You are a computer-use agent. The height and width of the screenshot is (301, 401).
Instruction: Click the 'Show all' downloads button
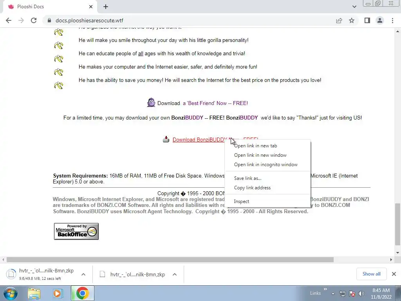[371, 274]
